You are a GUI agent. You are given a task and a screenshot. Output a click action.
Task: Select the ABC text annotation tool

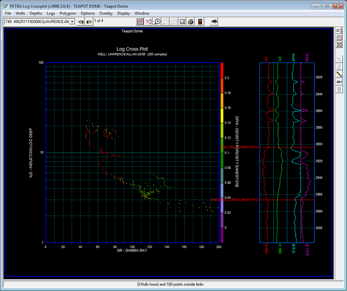(x=339, y=81)
